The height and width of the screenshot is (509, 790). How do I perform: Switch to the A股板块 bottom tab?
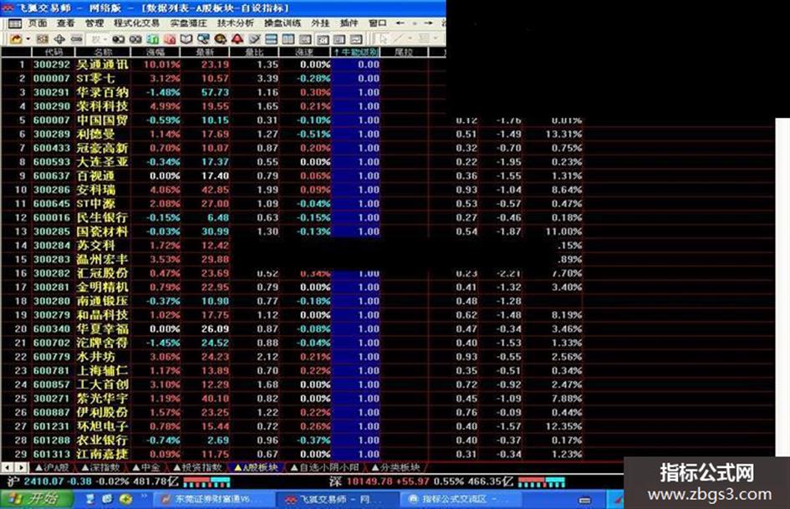click(257, 468)
